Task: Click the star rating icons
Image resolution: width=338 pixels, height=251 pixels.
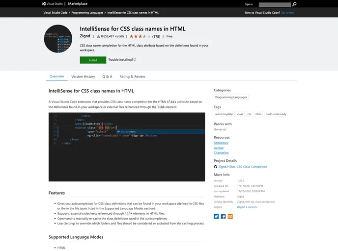Action: tap(140, 36)
